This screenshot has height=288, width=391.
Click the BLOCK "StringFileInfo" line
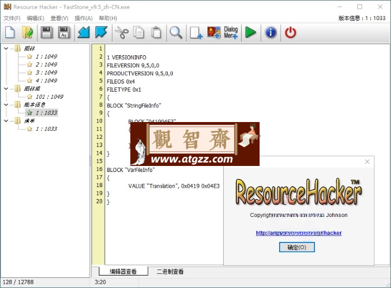[134, 106]
